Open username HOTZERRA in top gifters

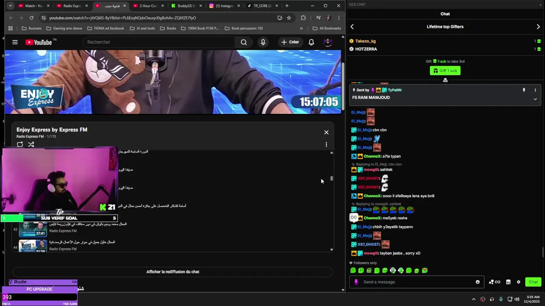point(366,49)
